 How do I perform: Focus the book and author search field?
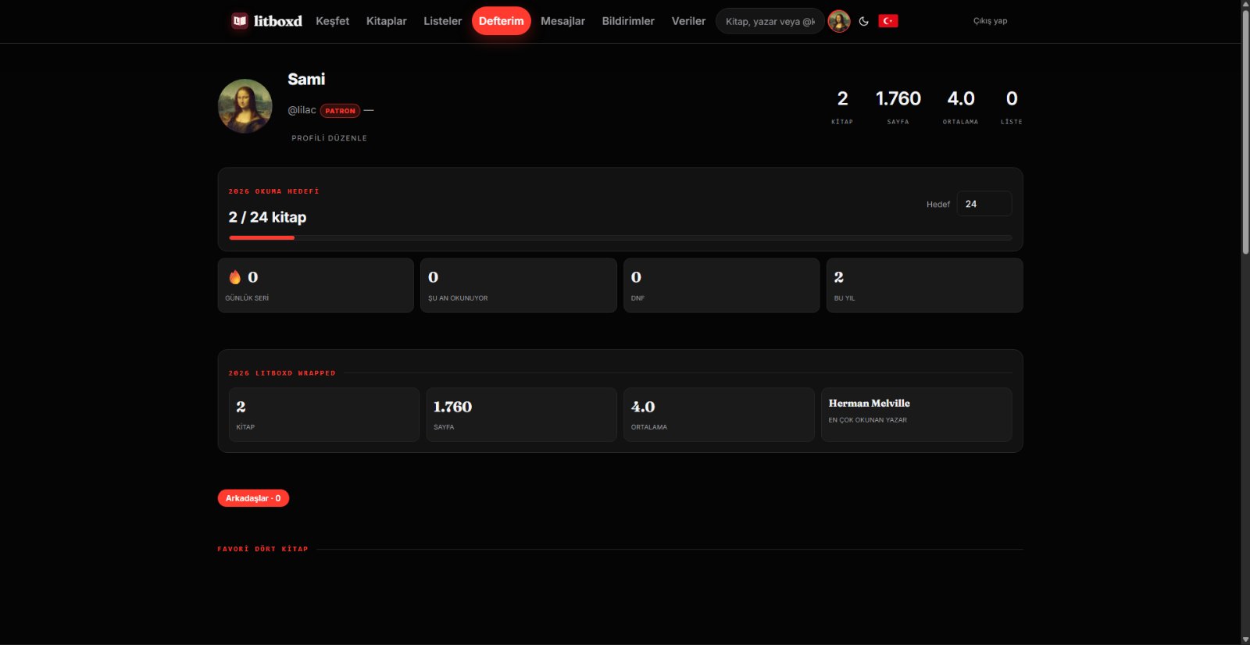(x=770, y=21)
